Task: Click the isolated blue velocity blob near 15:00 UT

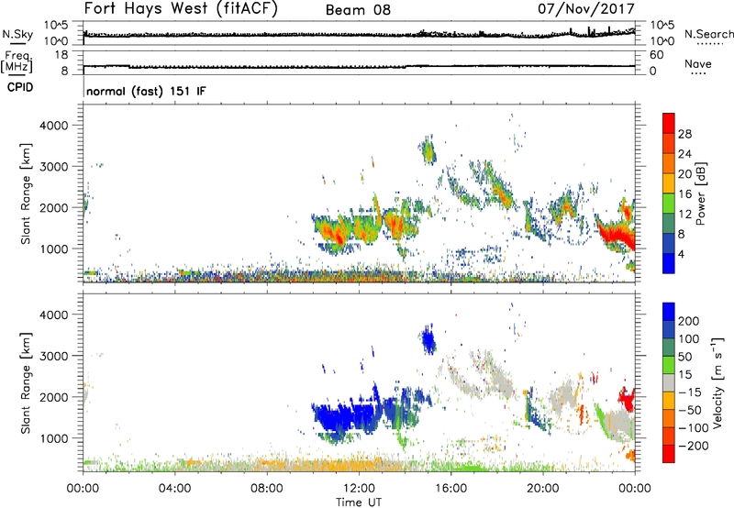Action: tap(428, 339)
